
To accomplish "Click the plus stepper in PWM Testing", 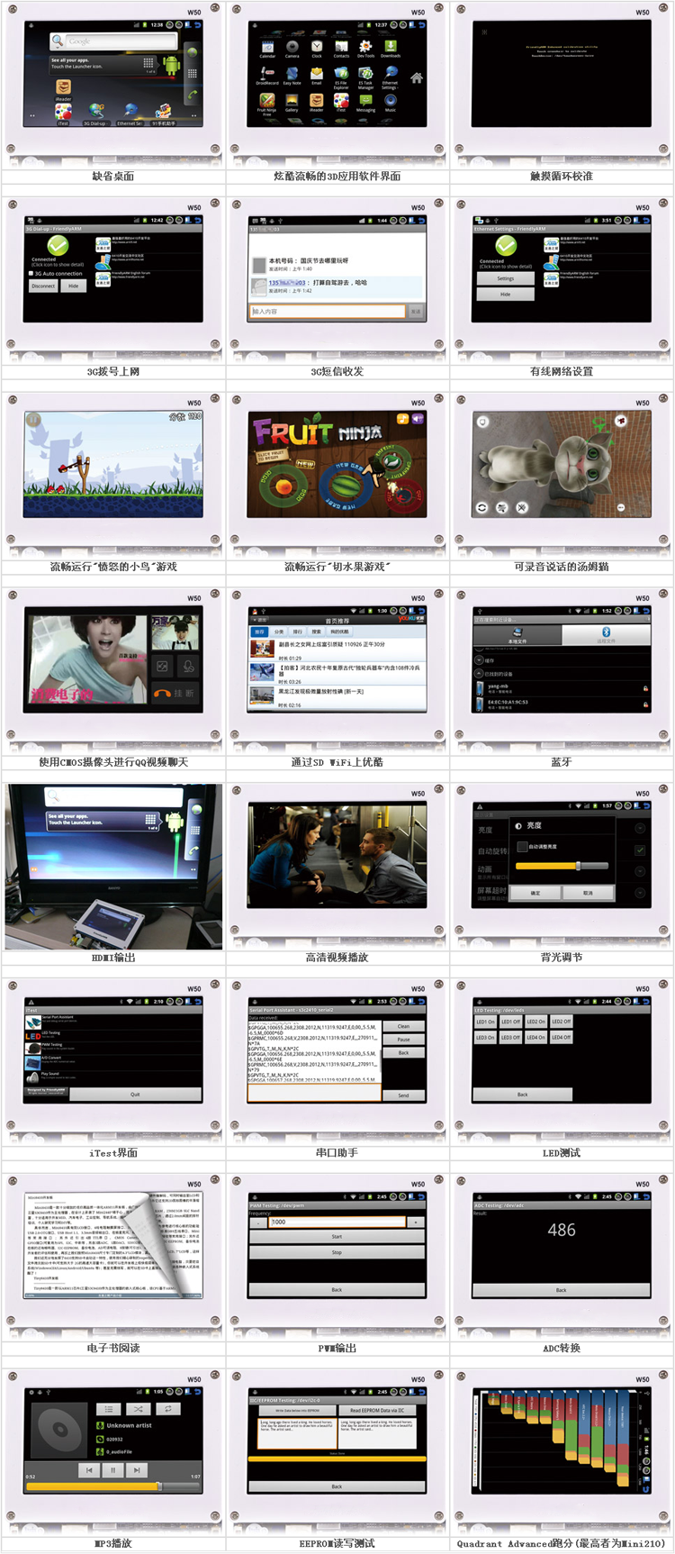I will tap(416, 1222).
